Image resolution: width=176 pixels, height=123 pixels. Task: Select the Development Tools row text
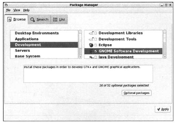(x=118, y=39)
